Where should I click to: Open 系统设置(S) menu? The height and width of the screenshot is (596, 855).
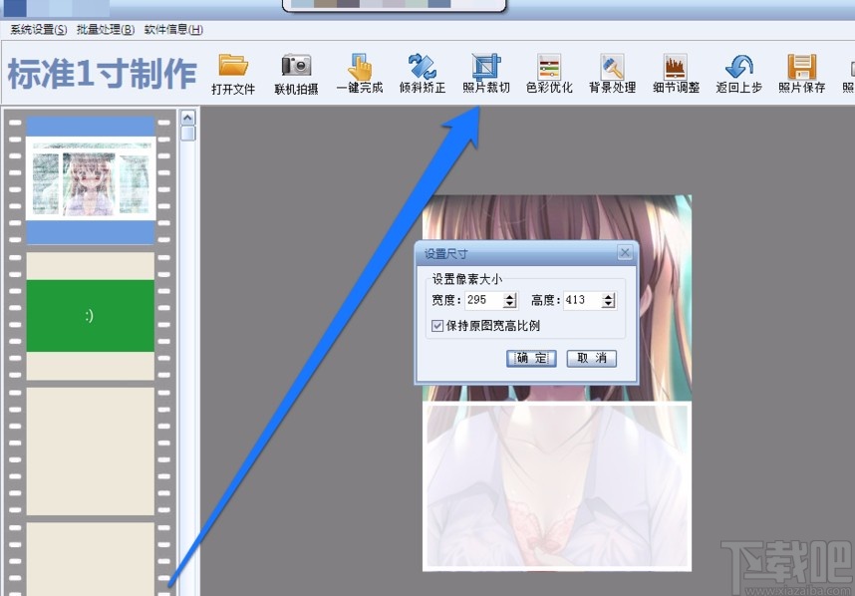click(39, 30)
